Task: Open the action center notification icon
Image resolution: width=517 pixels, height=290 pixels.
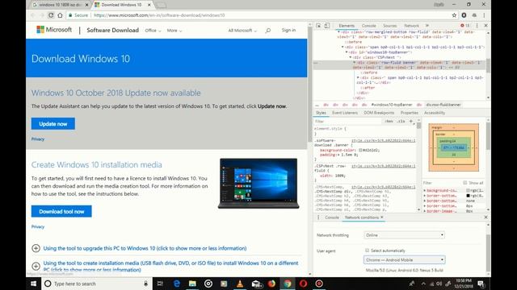Action: click(481, 284)
